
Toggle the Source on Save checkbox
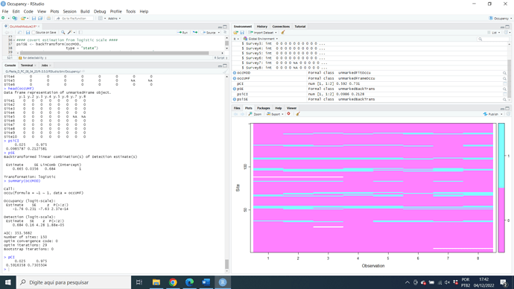[x=34, y=33]
